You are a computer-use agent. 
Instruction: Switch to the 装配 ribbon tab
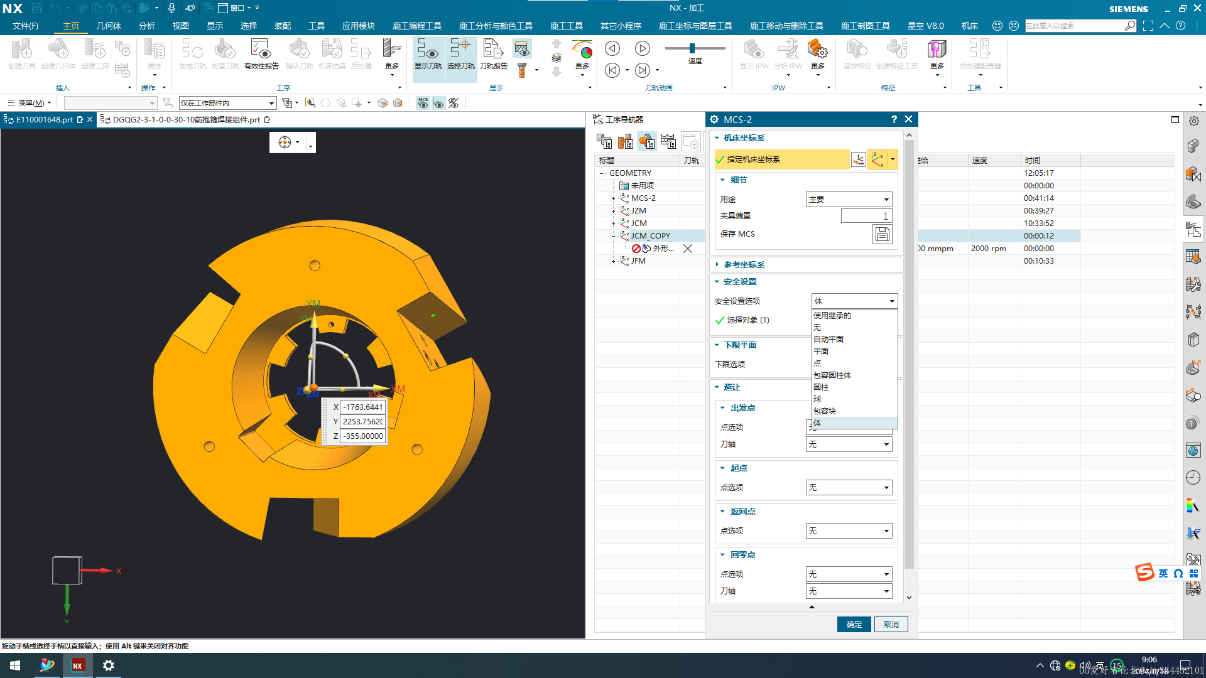point(283,26)
